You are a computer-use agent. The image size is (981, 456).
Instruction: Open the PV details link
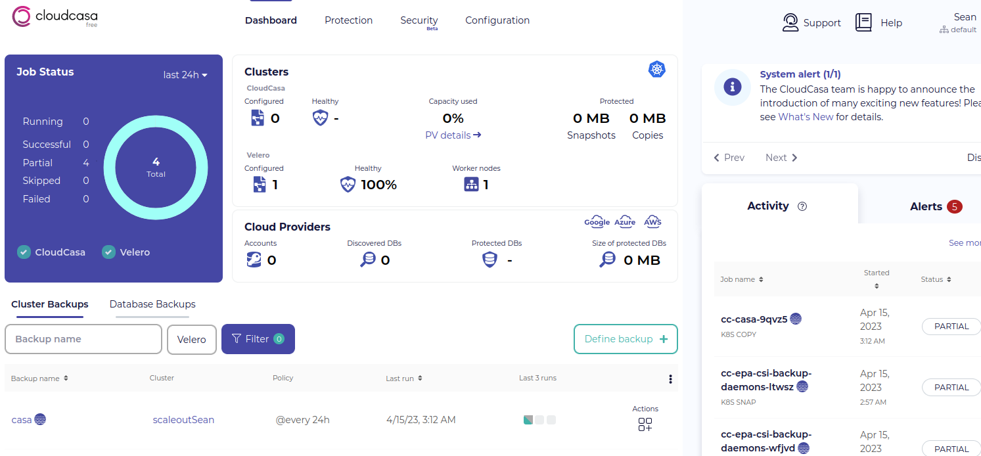[453, 135]
